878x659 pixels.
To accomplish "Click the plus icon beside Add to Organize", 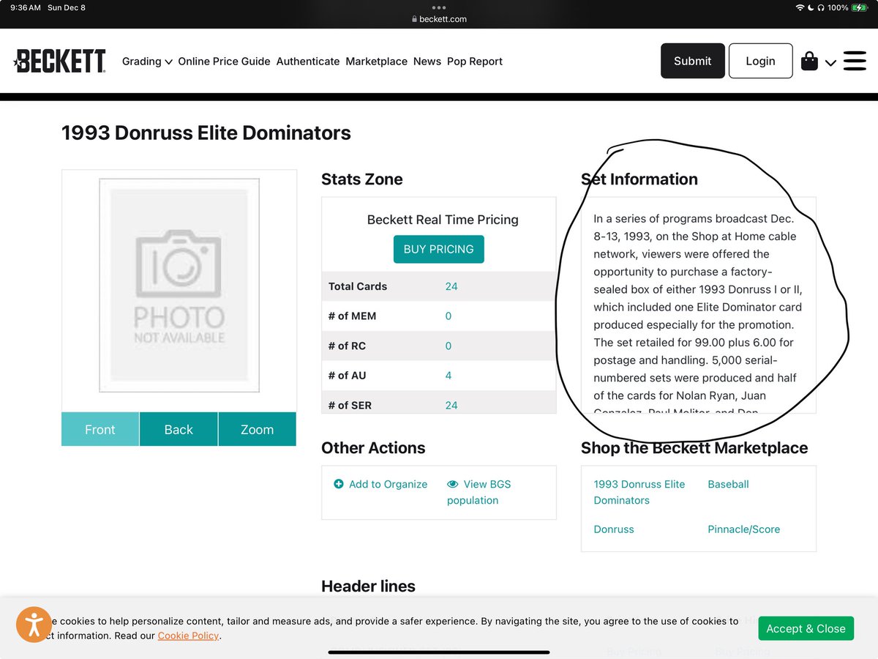I will point(339,484).
